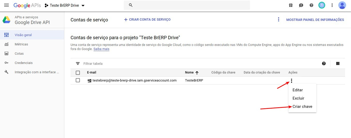Click the Visão geral dashboard icon
351x138 pixels.
coord(7,35)
